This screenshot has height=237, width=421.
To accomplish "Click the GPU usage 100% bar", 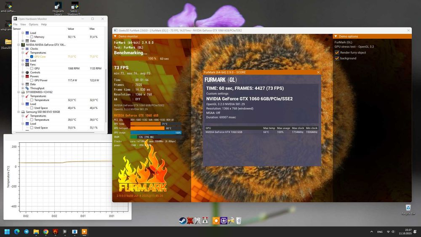I will coord(156,133).
